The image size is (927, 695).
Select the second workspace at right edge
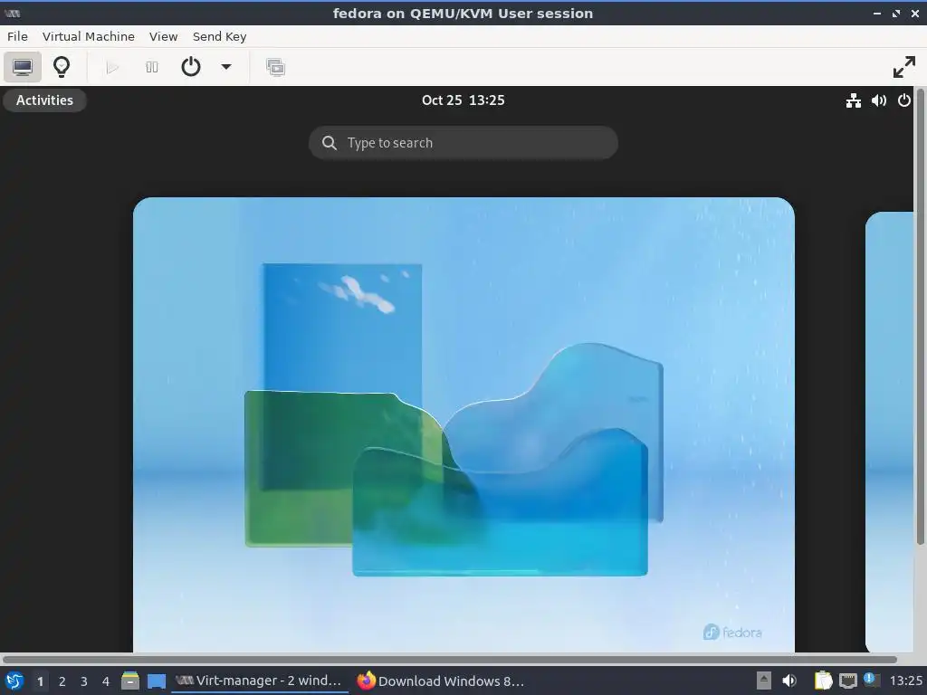point(889,432)
